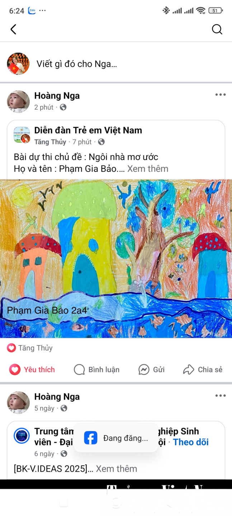Open Tăng Thủy reaction list

30,348
